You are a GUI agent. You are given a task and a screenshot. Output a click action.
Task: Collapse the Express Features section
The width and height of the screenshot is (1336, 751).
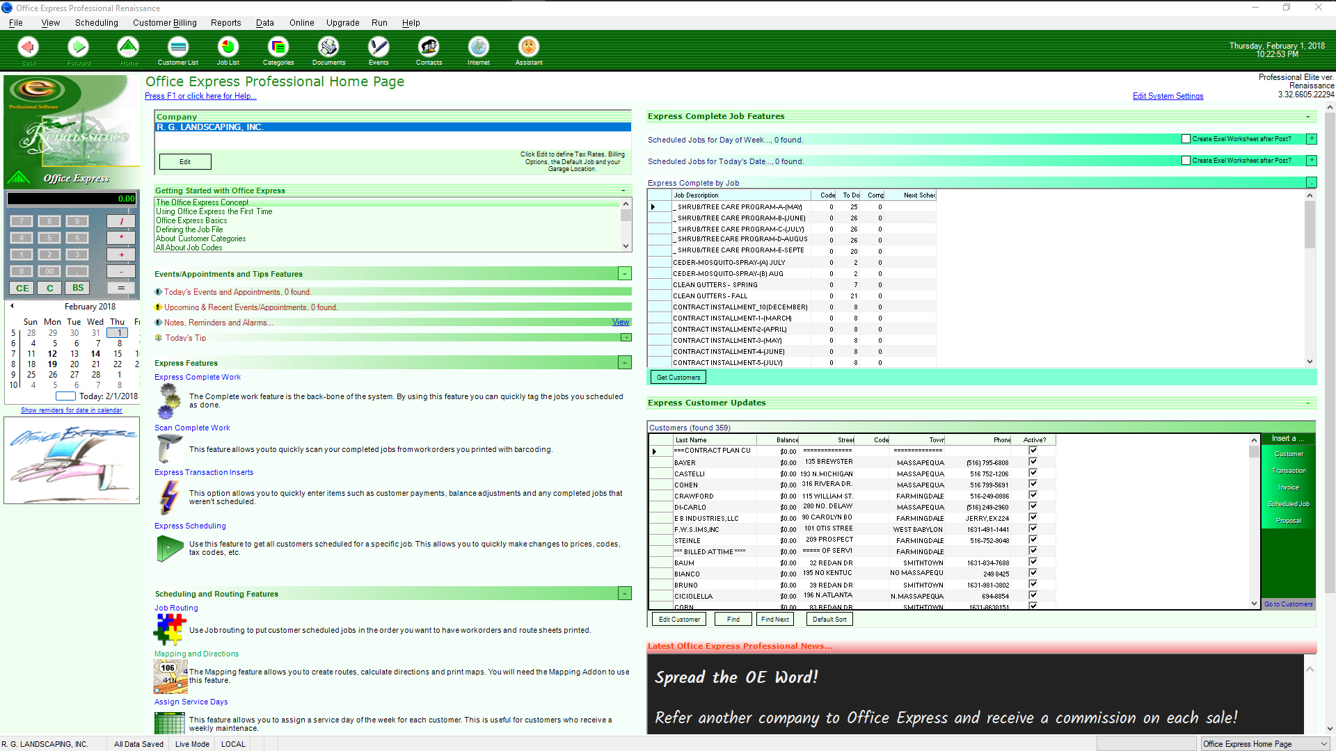625,363
